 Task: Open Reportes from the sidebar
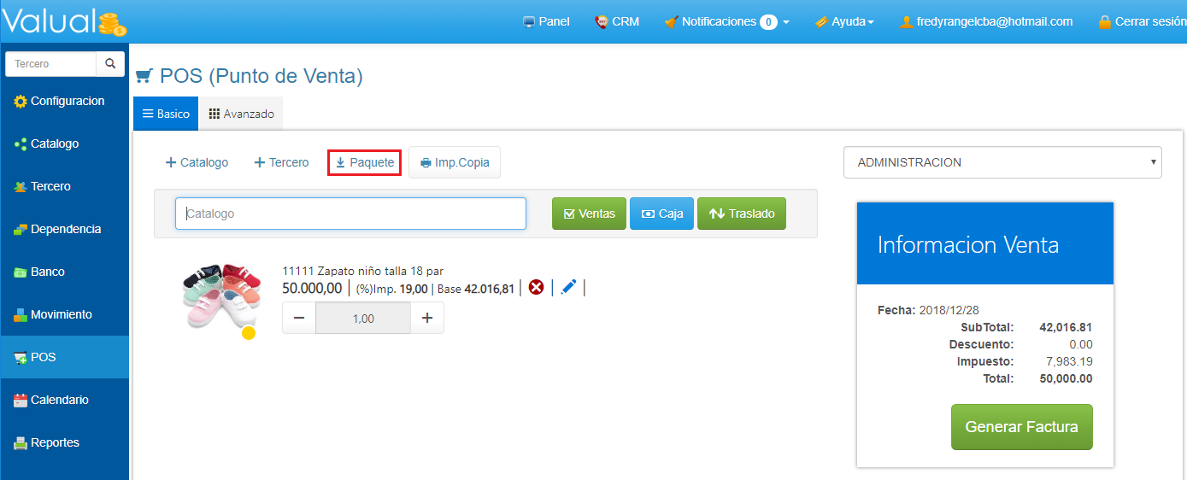click(54, 443)
